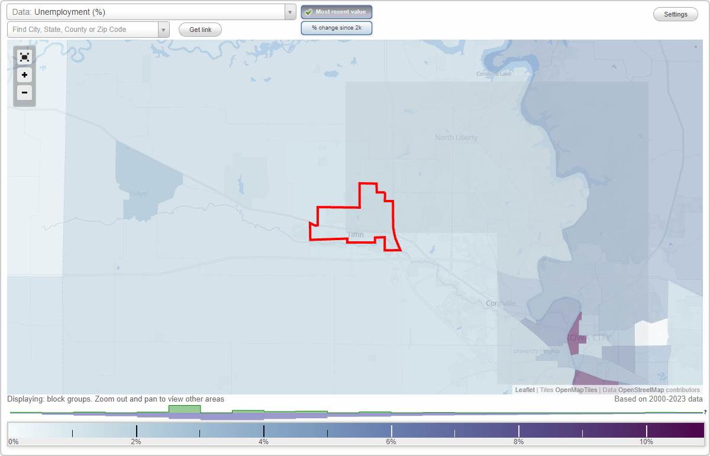This screenshot has width=710, height=456.
Task: Open the OpenMapTiles link
Action: [576, 390]
